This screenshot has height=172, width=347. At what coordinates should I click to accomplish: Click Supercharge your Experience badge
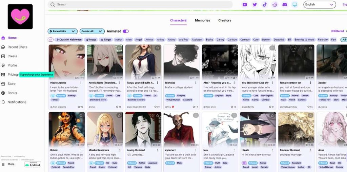[37, 75]
